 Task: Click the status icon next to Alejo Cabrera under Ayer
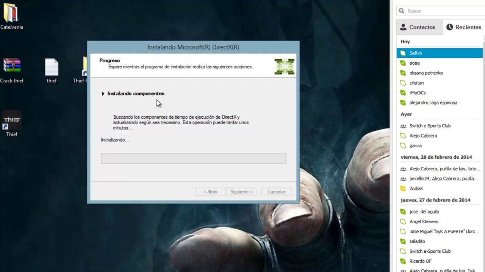403,136
